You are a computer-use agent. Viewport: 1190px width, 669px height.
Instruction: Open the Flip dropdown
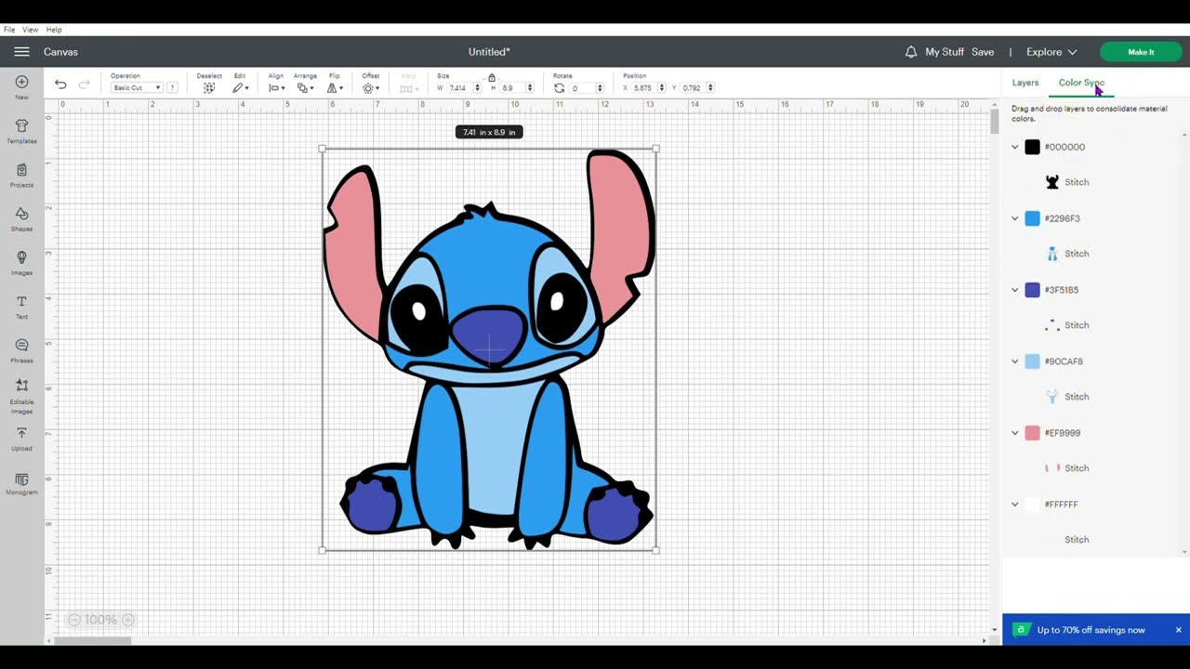pyautogui.click(x=335, y=88)
